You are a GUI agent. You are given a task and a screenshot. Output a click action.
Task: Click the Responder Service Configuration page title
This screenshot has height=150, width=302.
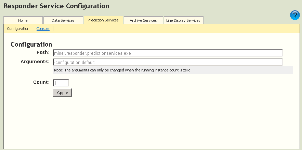(x=56, y=6)
